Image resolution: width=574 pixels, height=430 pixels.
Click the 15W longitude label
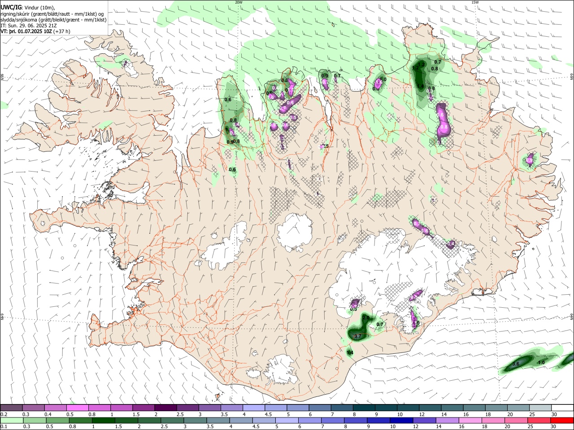click(475, 2)
